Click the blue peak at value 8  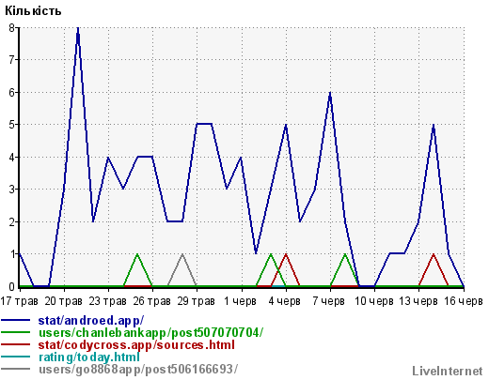[78, 29]
